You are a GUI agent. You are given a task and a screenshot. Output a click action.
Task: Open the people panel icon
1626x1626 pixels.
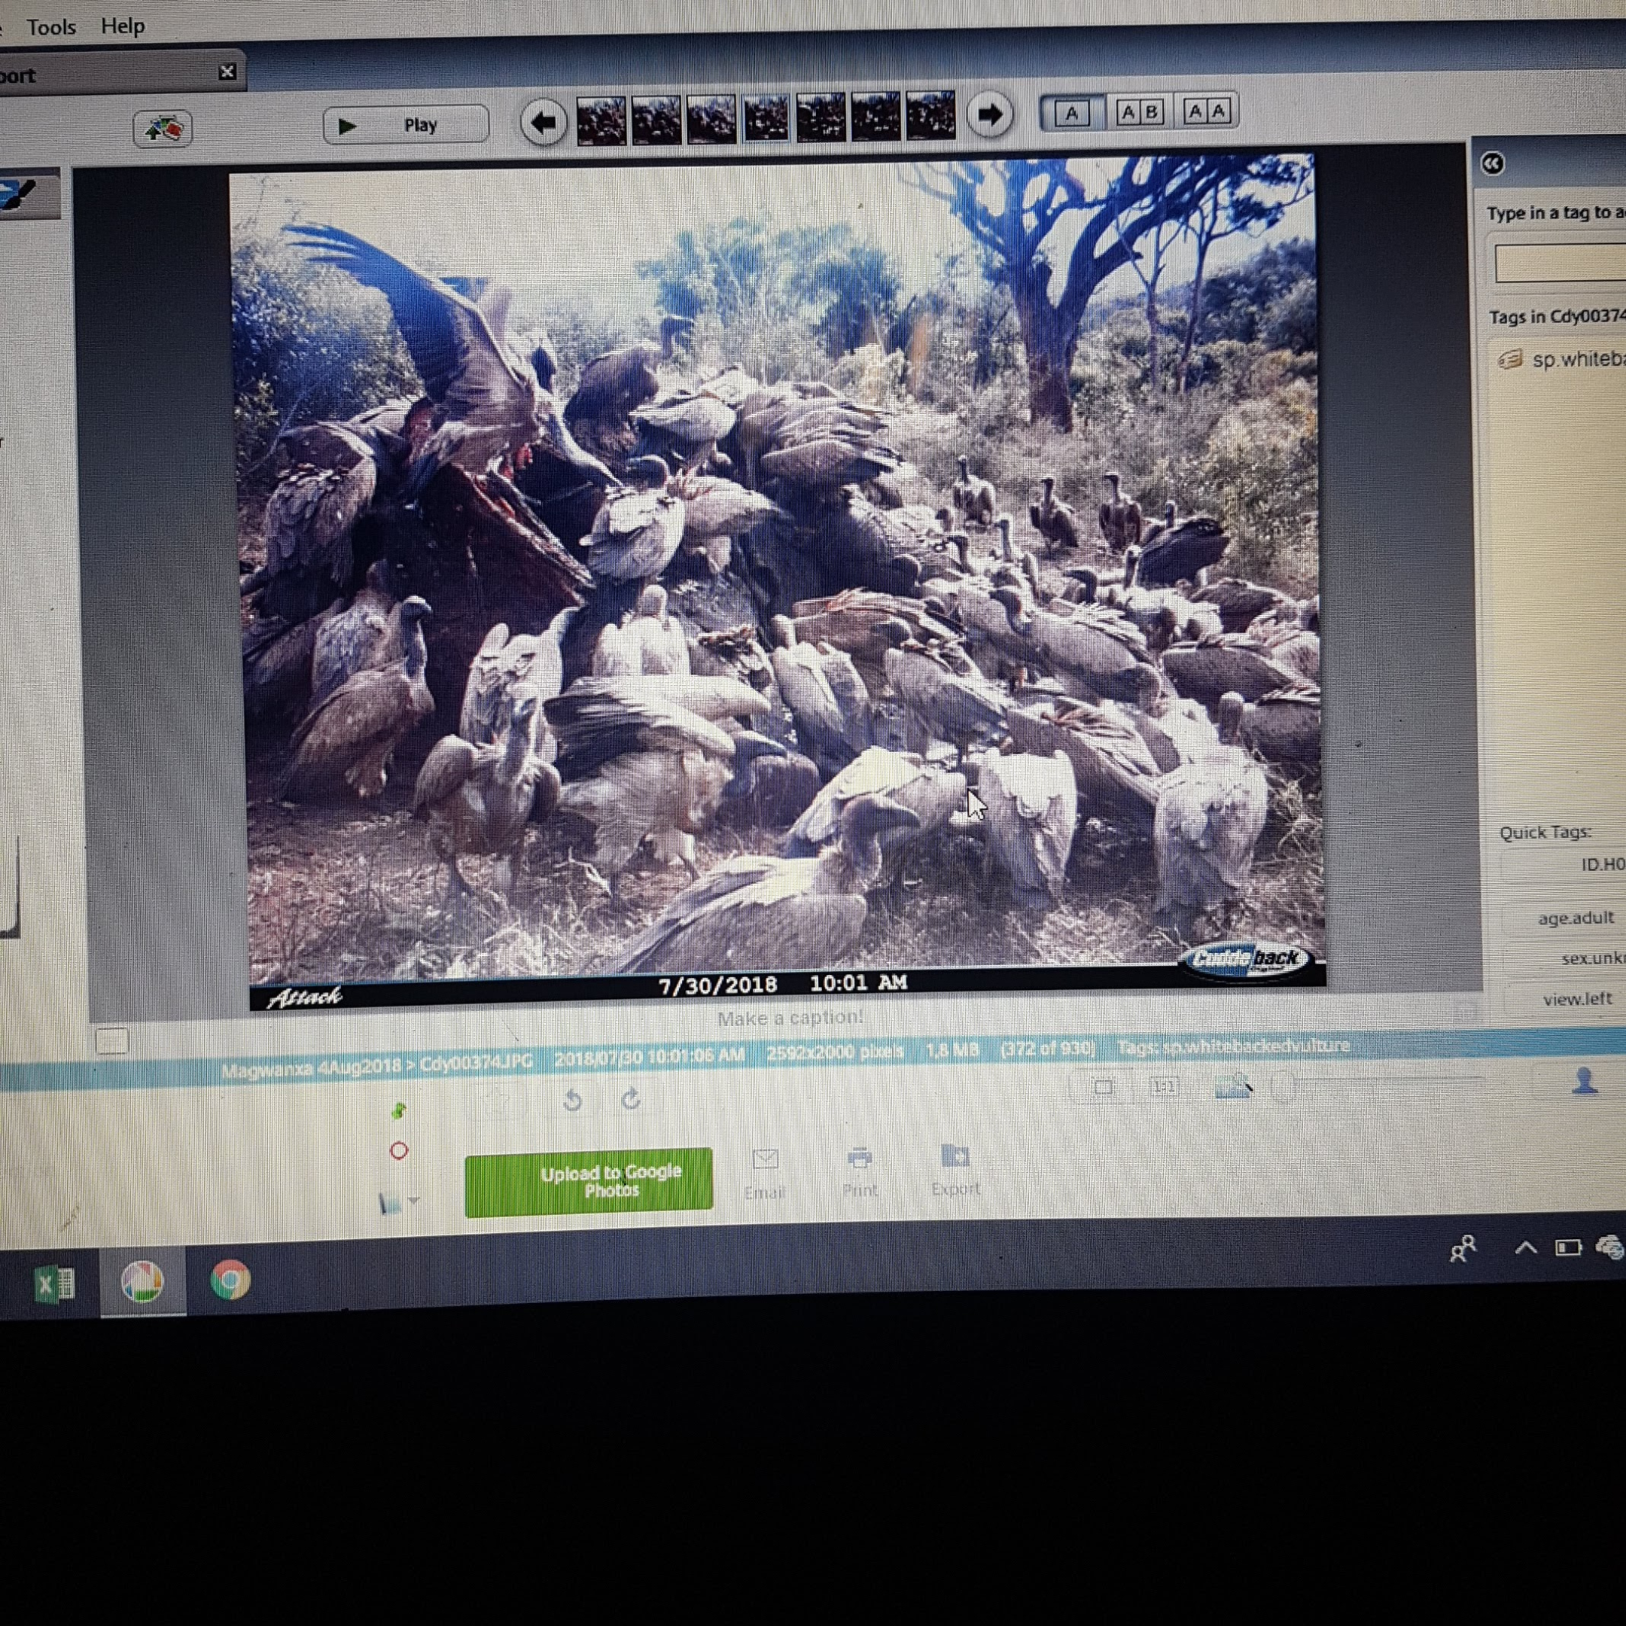coord(1584,1079)
